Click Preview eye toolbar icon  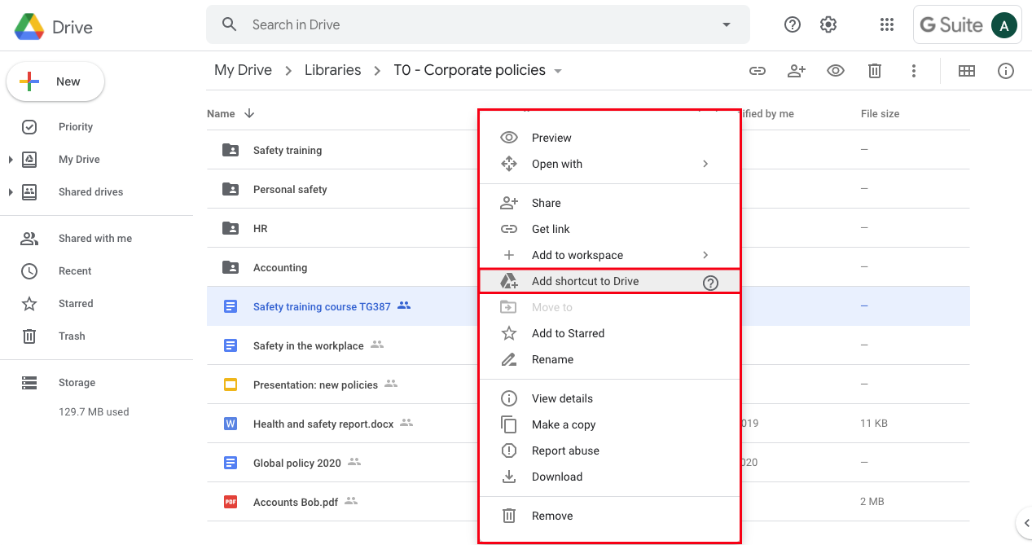coord(836,71)
